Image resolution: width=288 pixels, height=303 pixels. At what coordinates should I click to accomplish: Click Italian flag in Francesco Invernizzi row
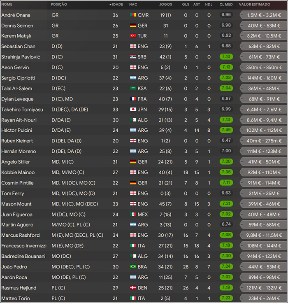point(133,246)
